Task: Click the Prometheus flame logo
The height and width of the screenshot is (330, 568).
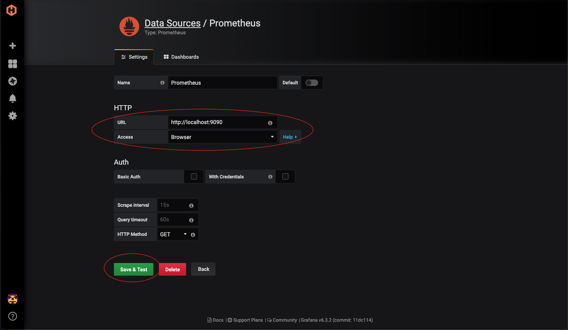Action: click(129, 26)
